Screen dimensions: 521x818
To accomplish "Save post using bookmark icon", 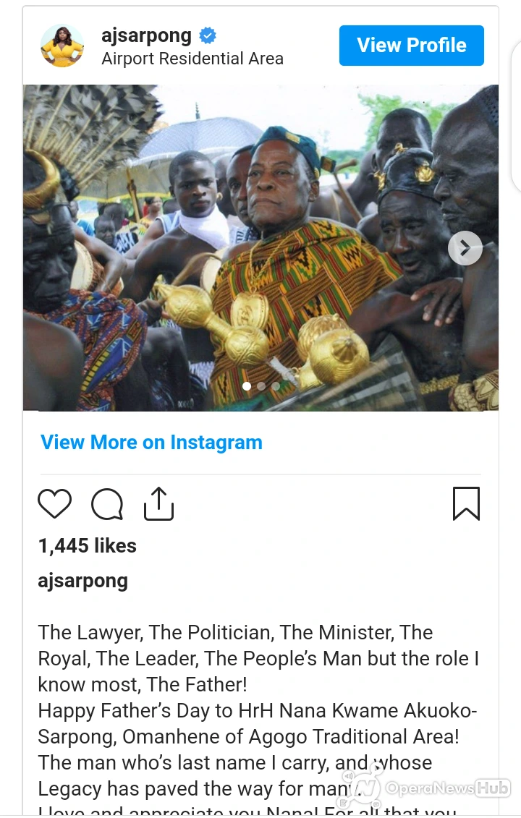I will (466, 503).
